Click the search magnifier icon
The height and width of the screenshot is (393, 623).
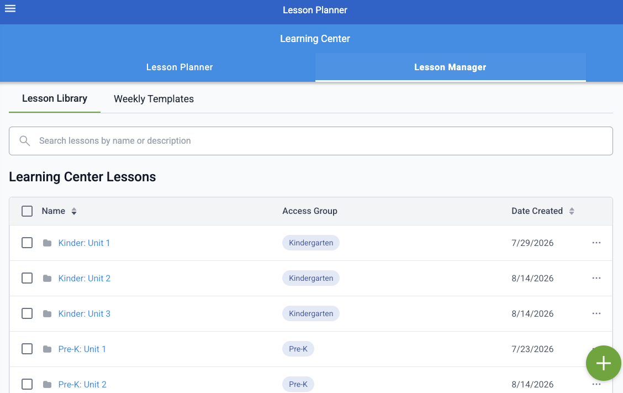pos(25,141)
